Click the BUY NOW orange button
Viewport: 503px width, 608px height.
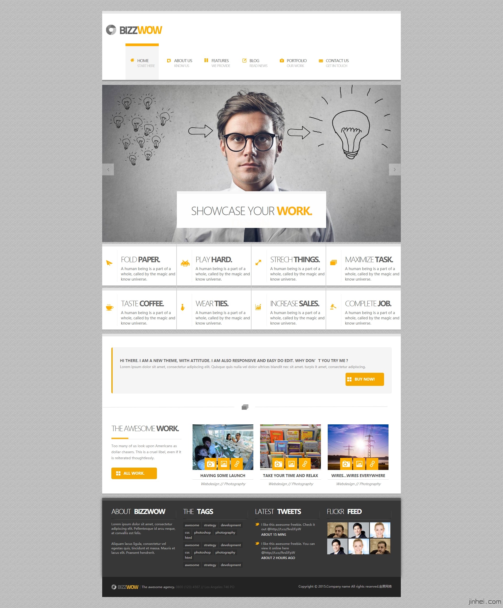(x=364, y=379)
